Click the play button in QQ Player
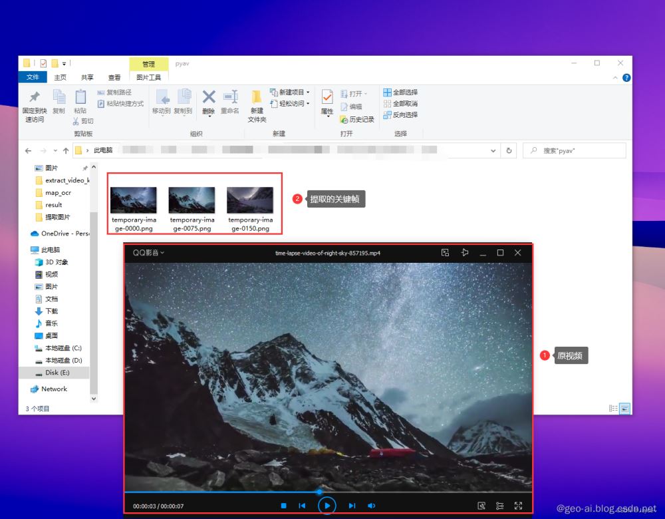The height and width of the screenshot is (519, 665). [327, 506]
